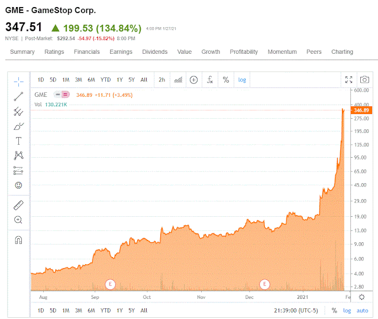
Task: Click the December earnings E marker
Action: 264,284
